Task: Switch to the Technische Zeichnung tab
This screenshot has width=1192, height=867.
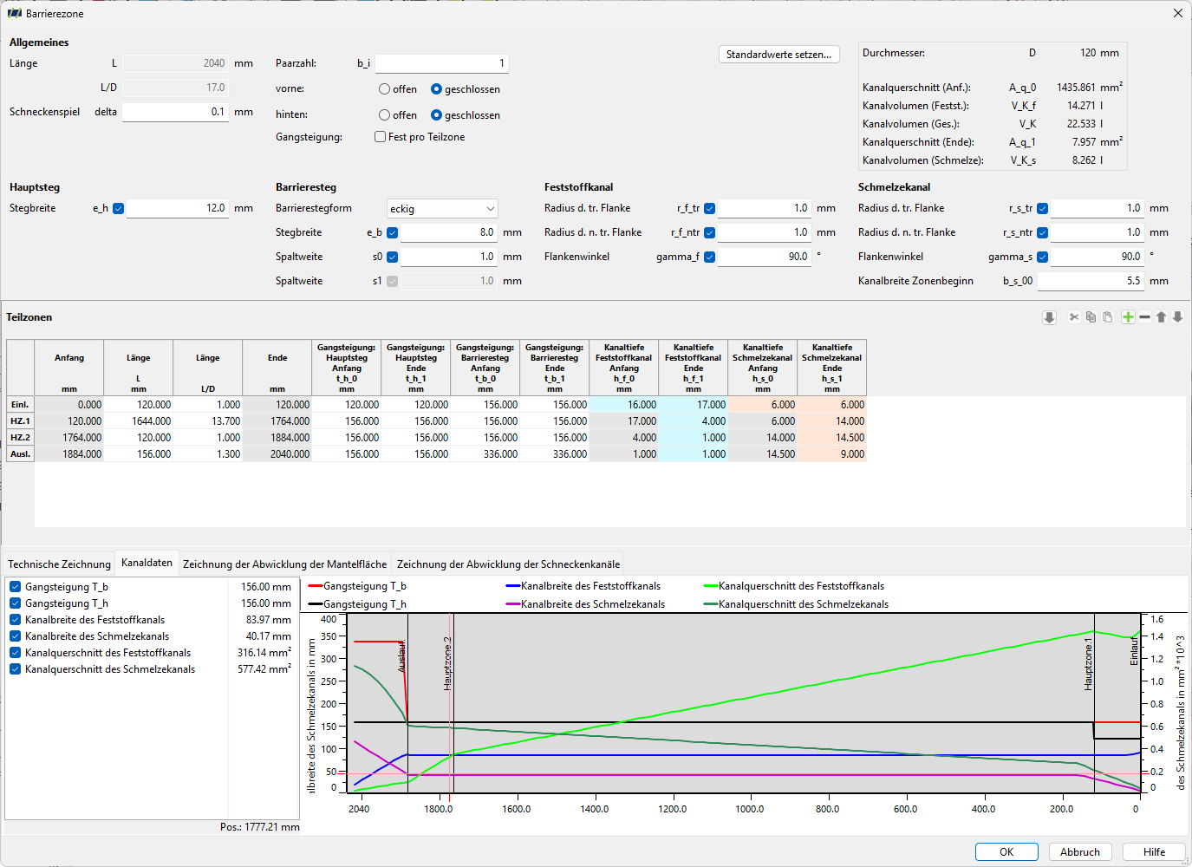Action: coord(59,564)
